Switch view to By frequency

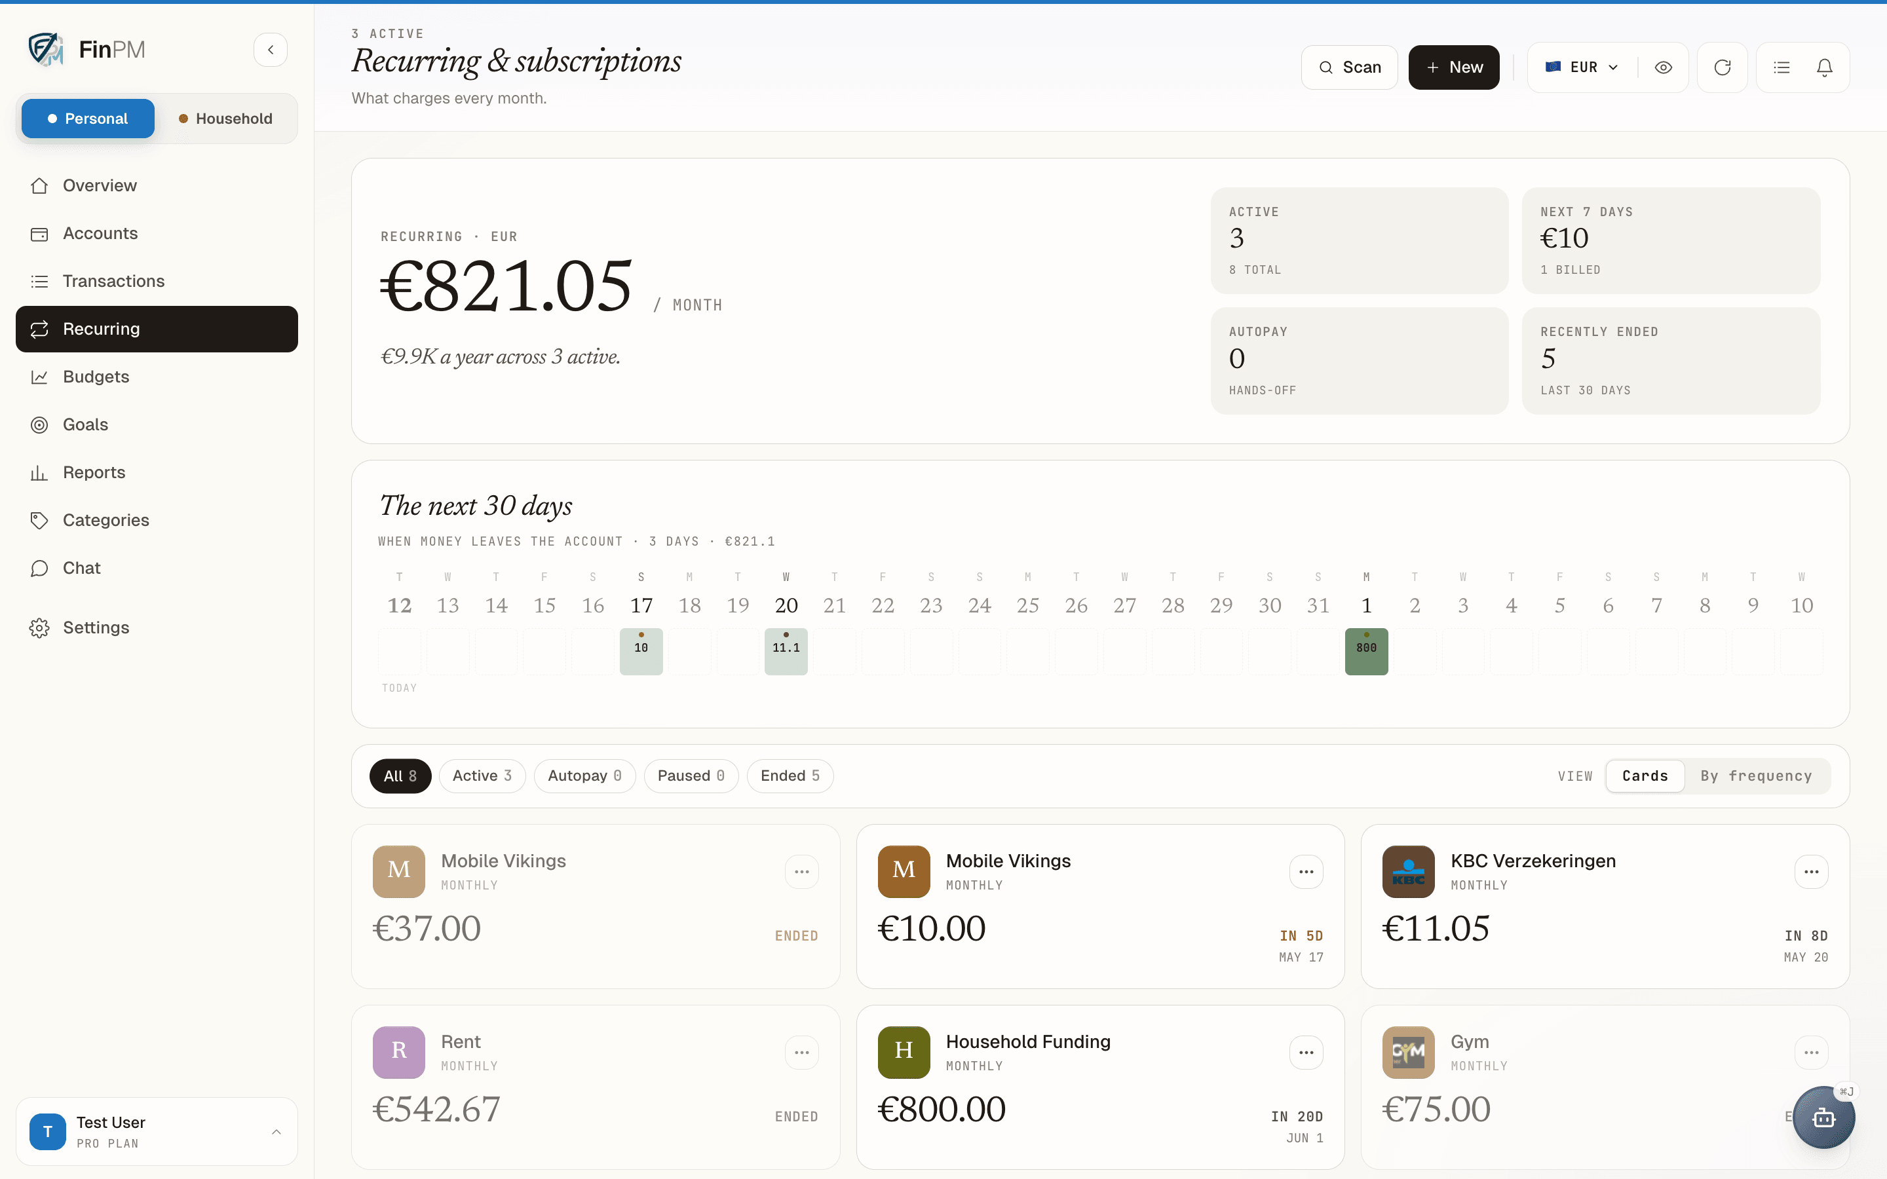[1756, 776]
